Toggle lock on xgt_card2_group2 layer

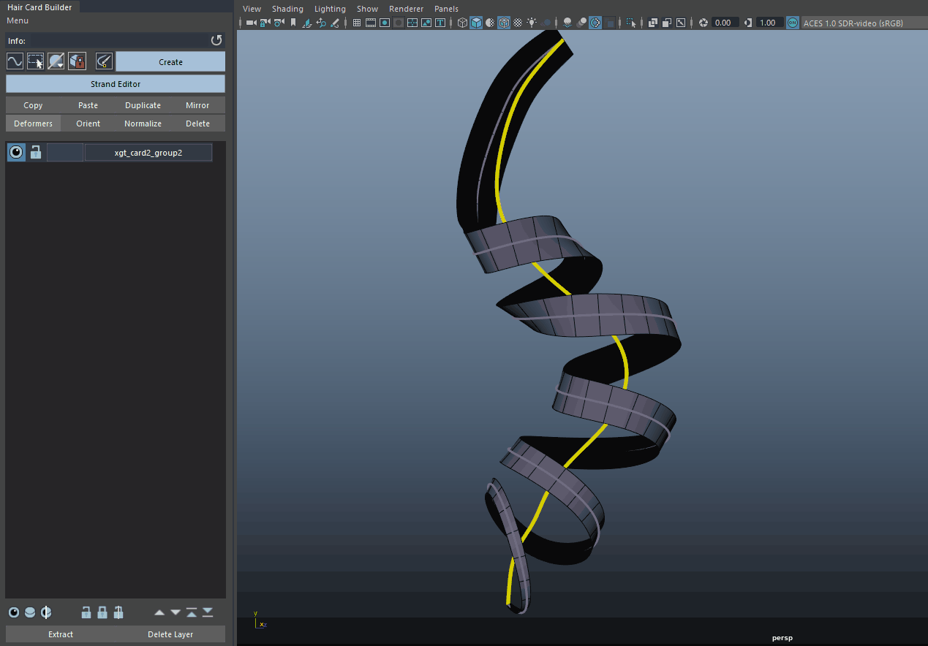click(x=35, y=152)
